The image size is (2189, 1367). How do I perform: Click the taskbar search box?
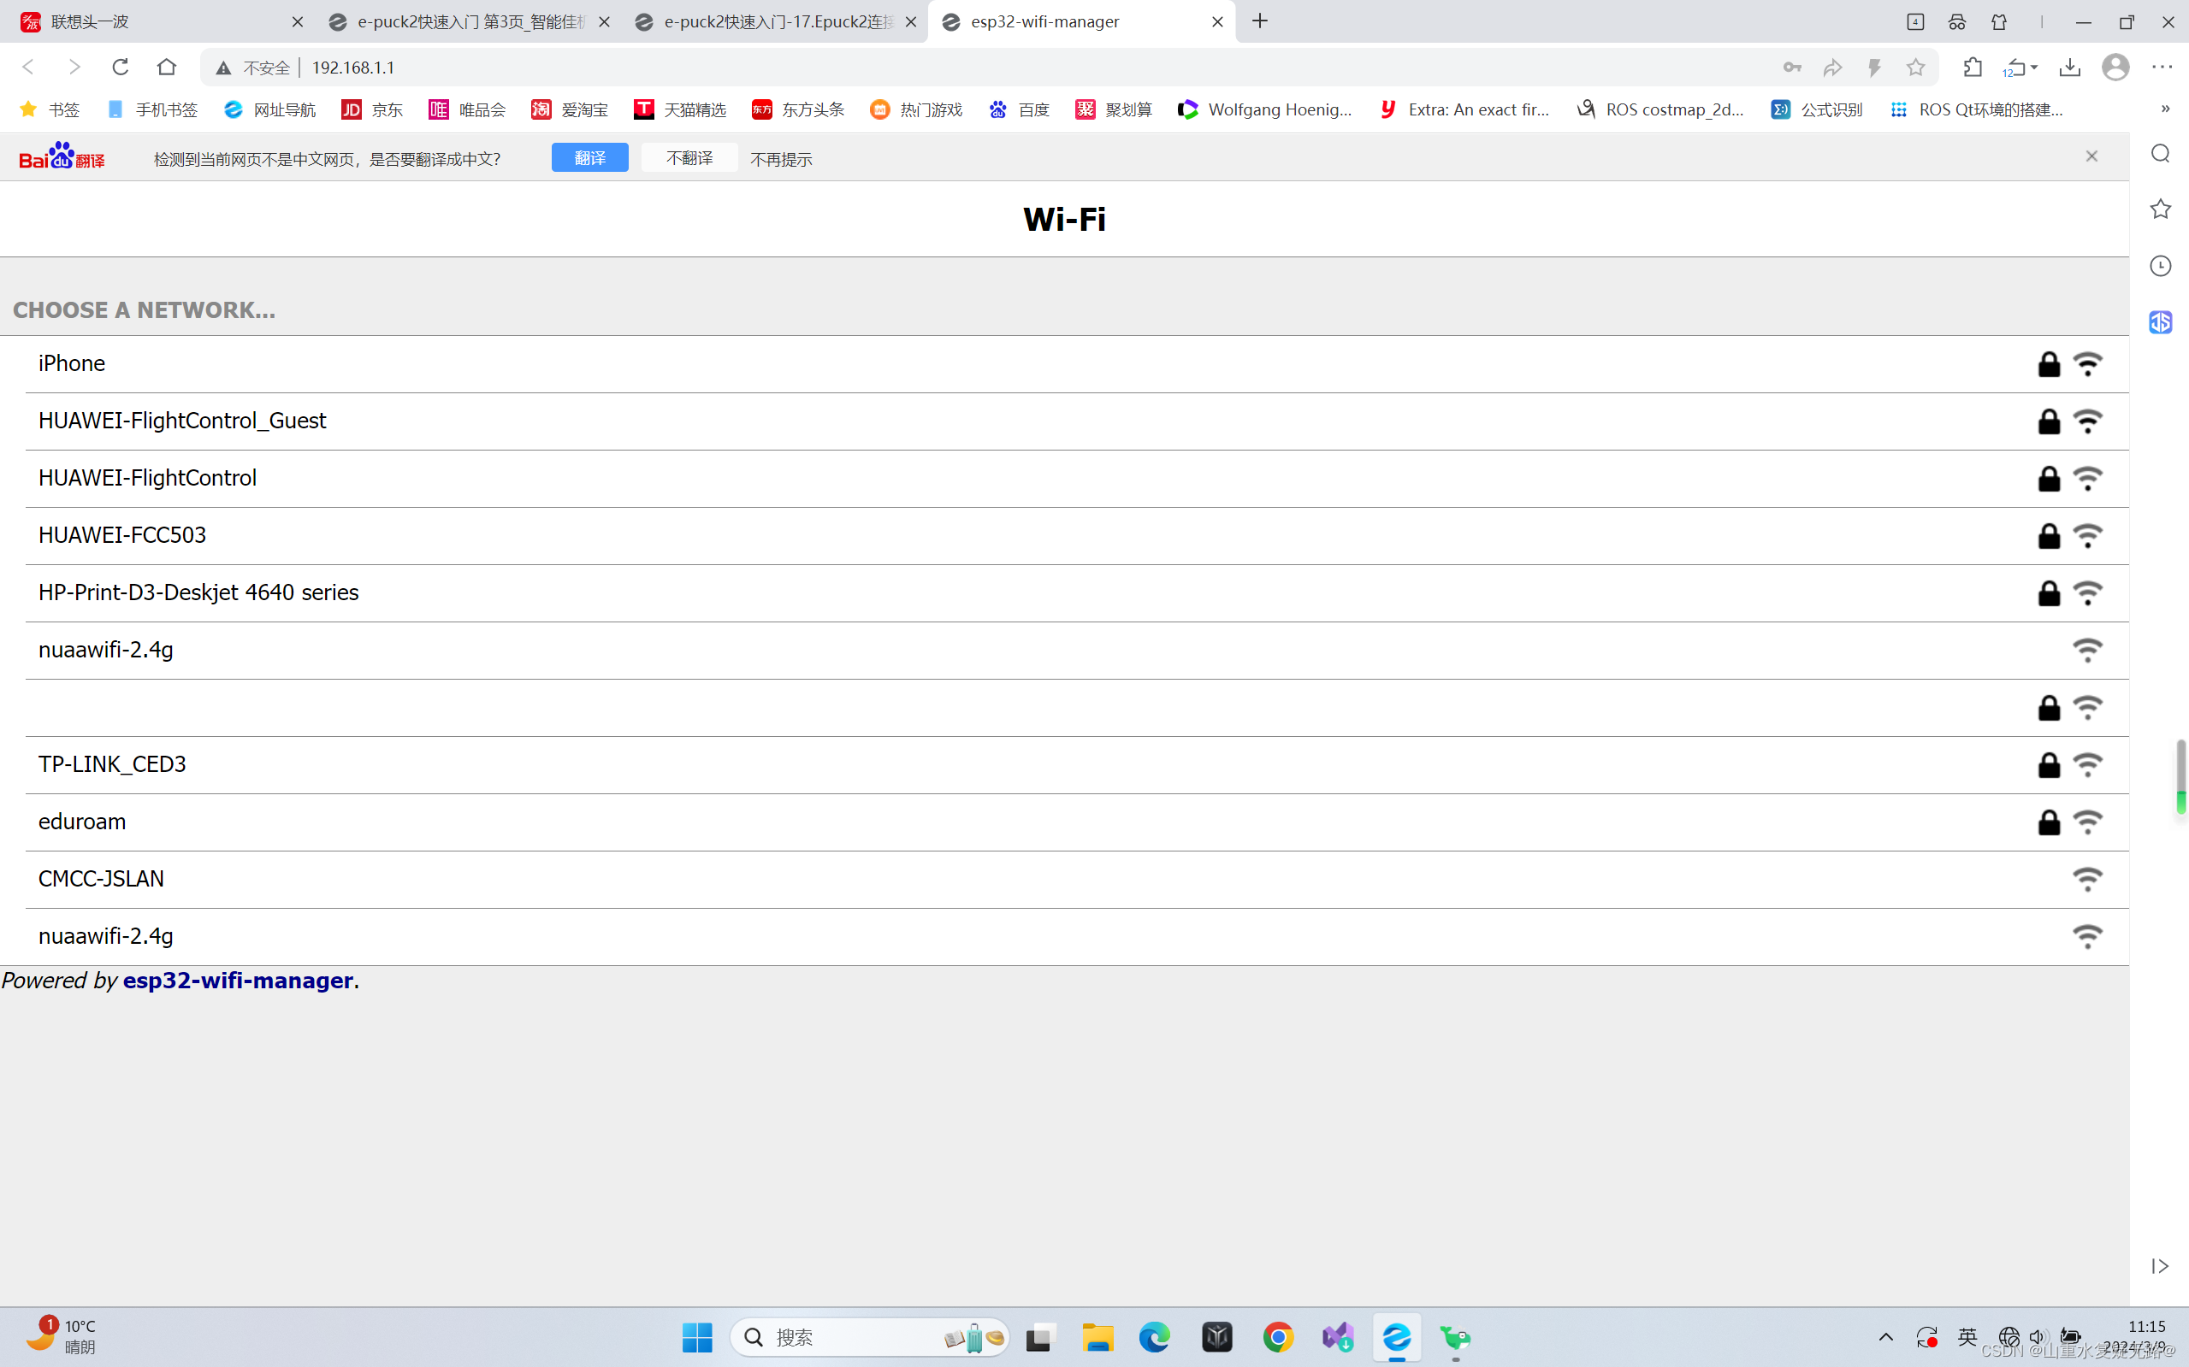(x=869, y=1337)
